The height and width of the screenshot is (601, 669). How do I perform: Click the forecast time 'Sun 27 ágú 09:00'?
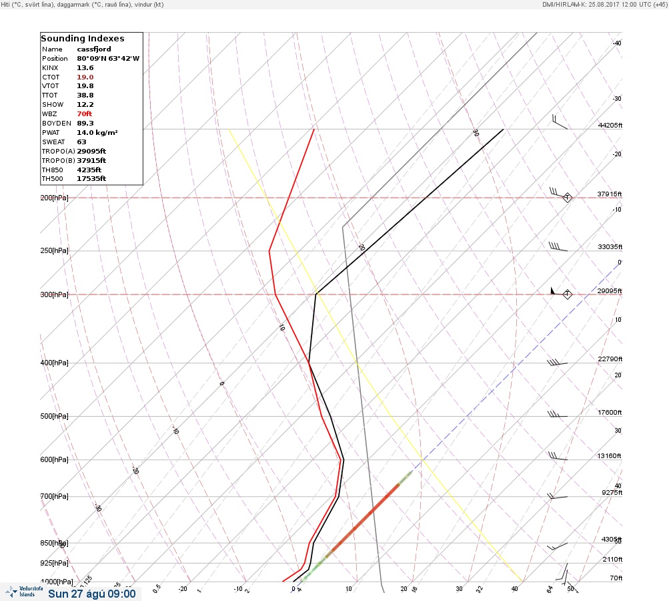point(92,594)
